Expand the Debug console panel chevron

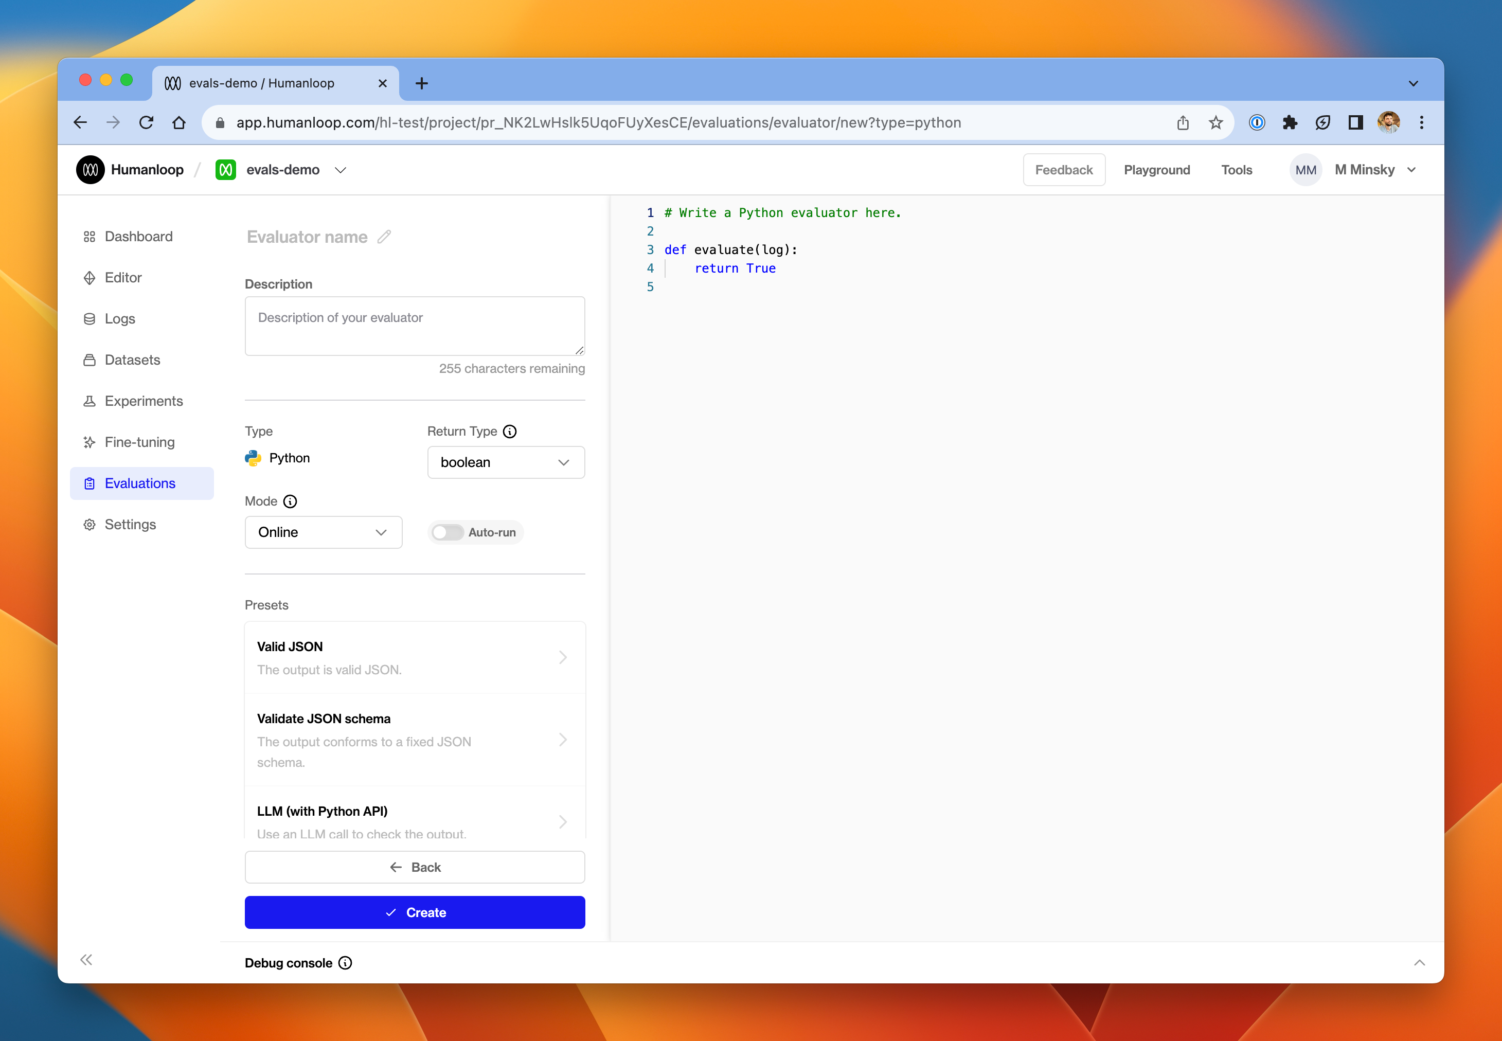[1419, 963]
